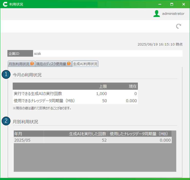This screenshot has width=190, height=180.
Task: Close the 利用状況 window
Action: (x=183, y=4)
